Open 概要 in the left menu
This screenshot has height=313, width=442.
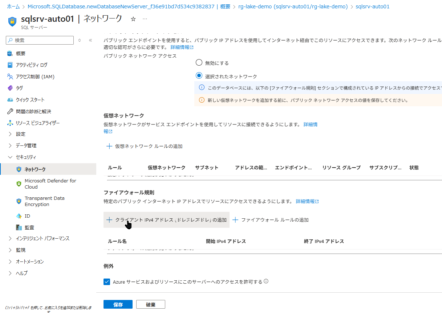point(21,53)
